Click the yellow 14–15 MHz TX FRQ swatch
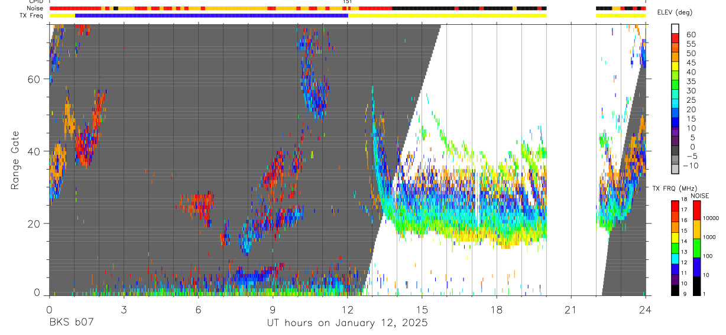Image resolution: width=726 pixels, height=335 pixels. point(675,238)
